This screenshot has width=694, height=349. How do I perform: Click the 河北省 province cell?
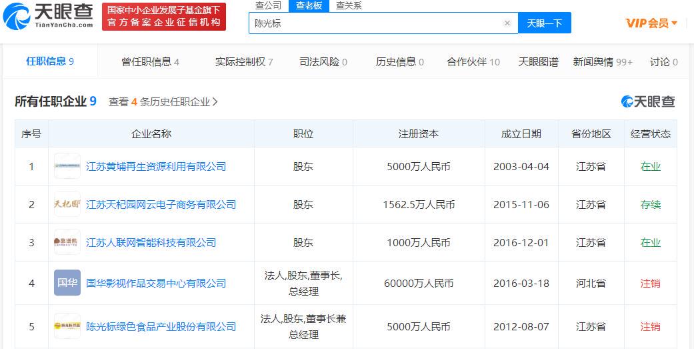pos(591,283)
